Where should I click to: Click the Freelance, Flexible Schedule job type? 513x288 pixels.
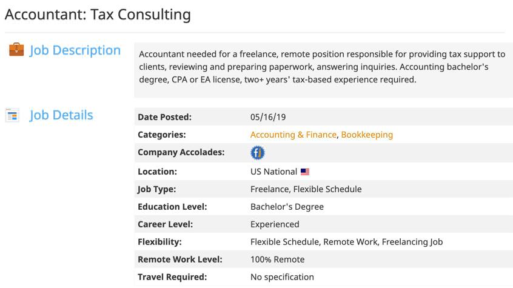coord(306,189)
